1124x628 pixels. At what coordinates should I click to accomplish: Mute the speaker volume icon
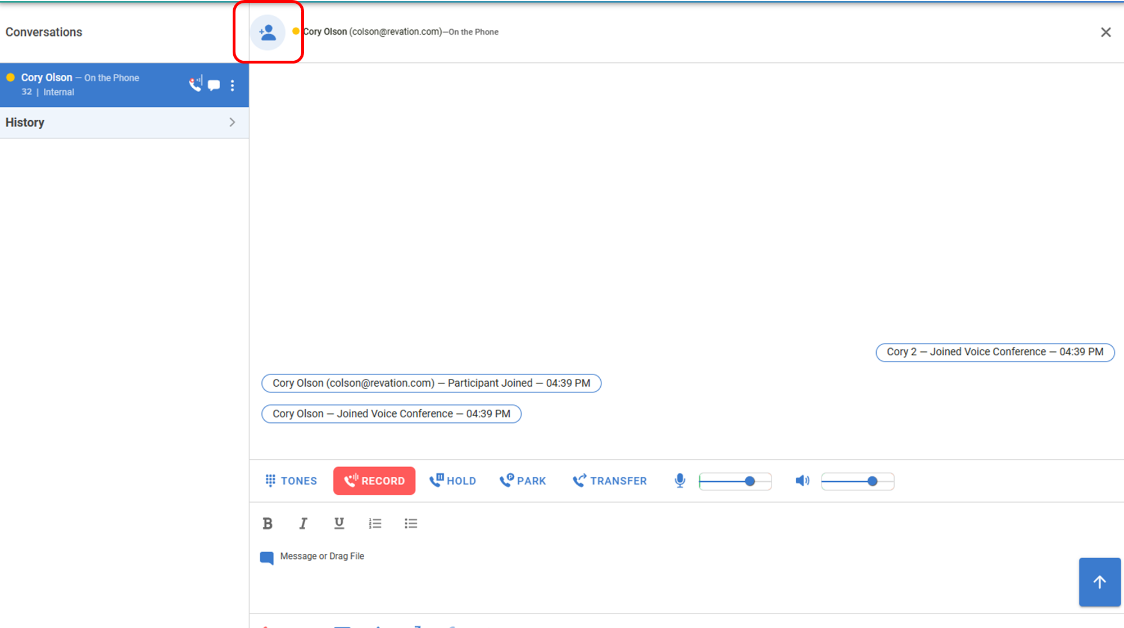(x=802, y=481)
